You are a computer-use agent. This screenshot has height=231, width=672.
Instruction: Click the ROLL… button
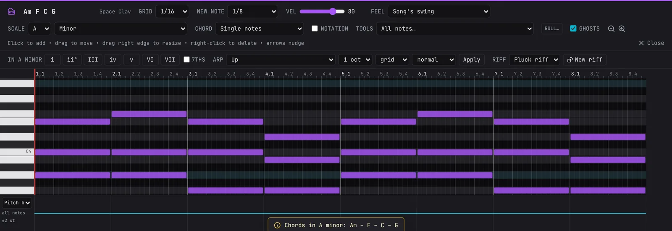[552, 29]
